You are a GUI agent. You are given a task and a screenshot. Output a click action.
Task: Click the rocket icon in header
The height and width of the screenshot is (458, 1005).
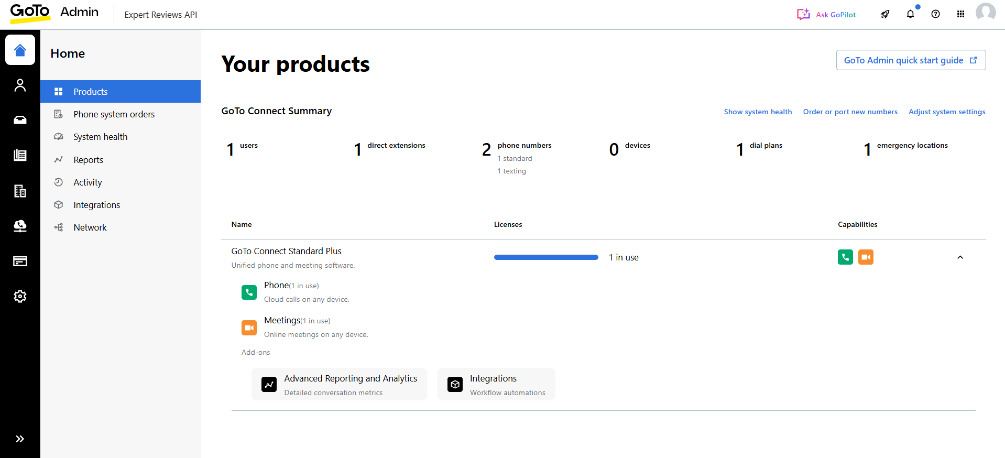[885, 14]
